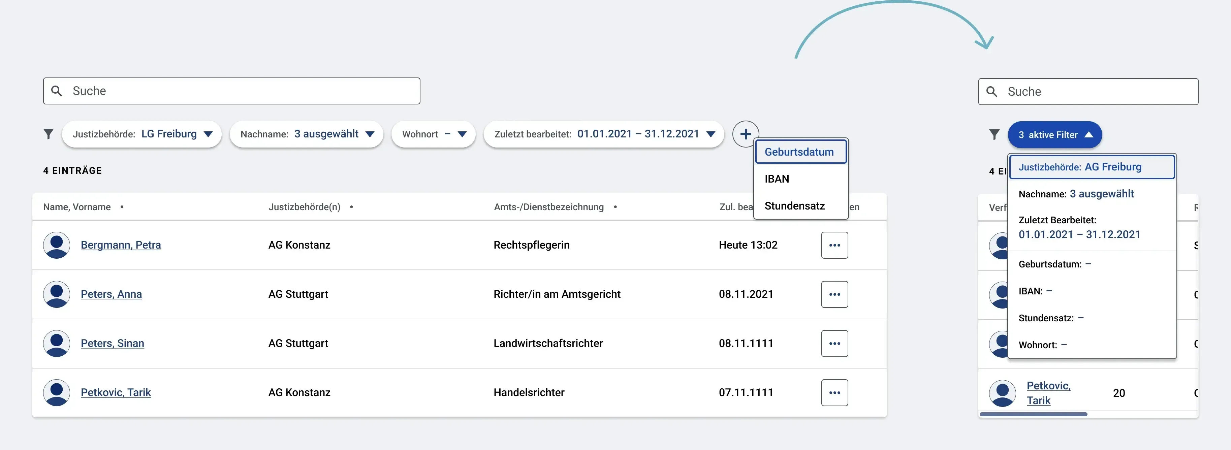Click into the wide Suche search field
This screenshot has height=450, width=1231.
click(x=232, y=91)
